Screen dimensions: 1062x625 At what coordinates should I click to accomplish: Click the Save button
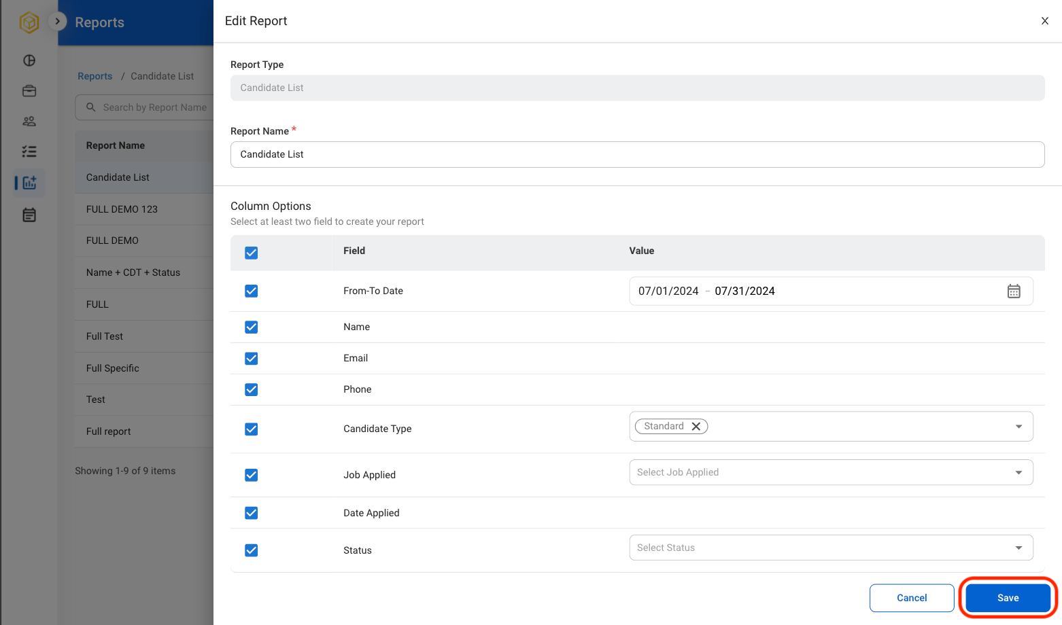[x=1008, y=598]
